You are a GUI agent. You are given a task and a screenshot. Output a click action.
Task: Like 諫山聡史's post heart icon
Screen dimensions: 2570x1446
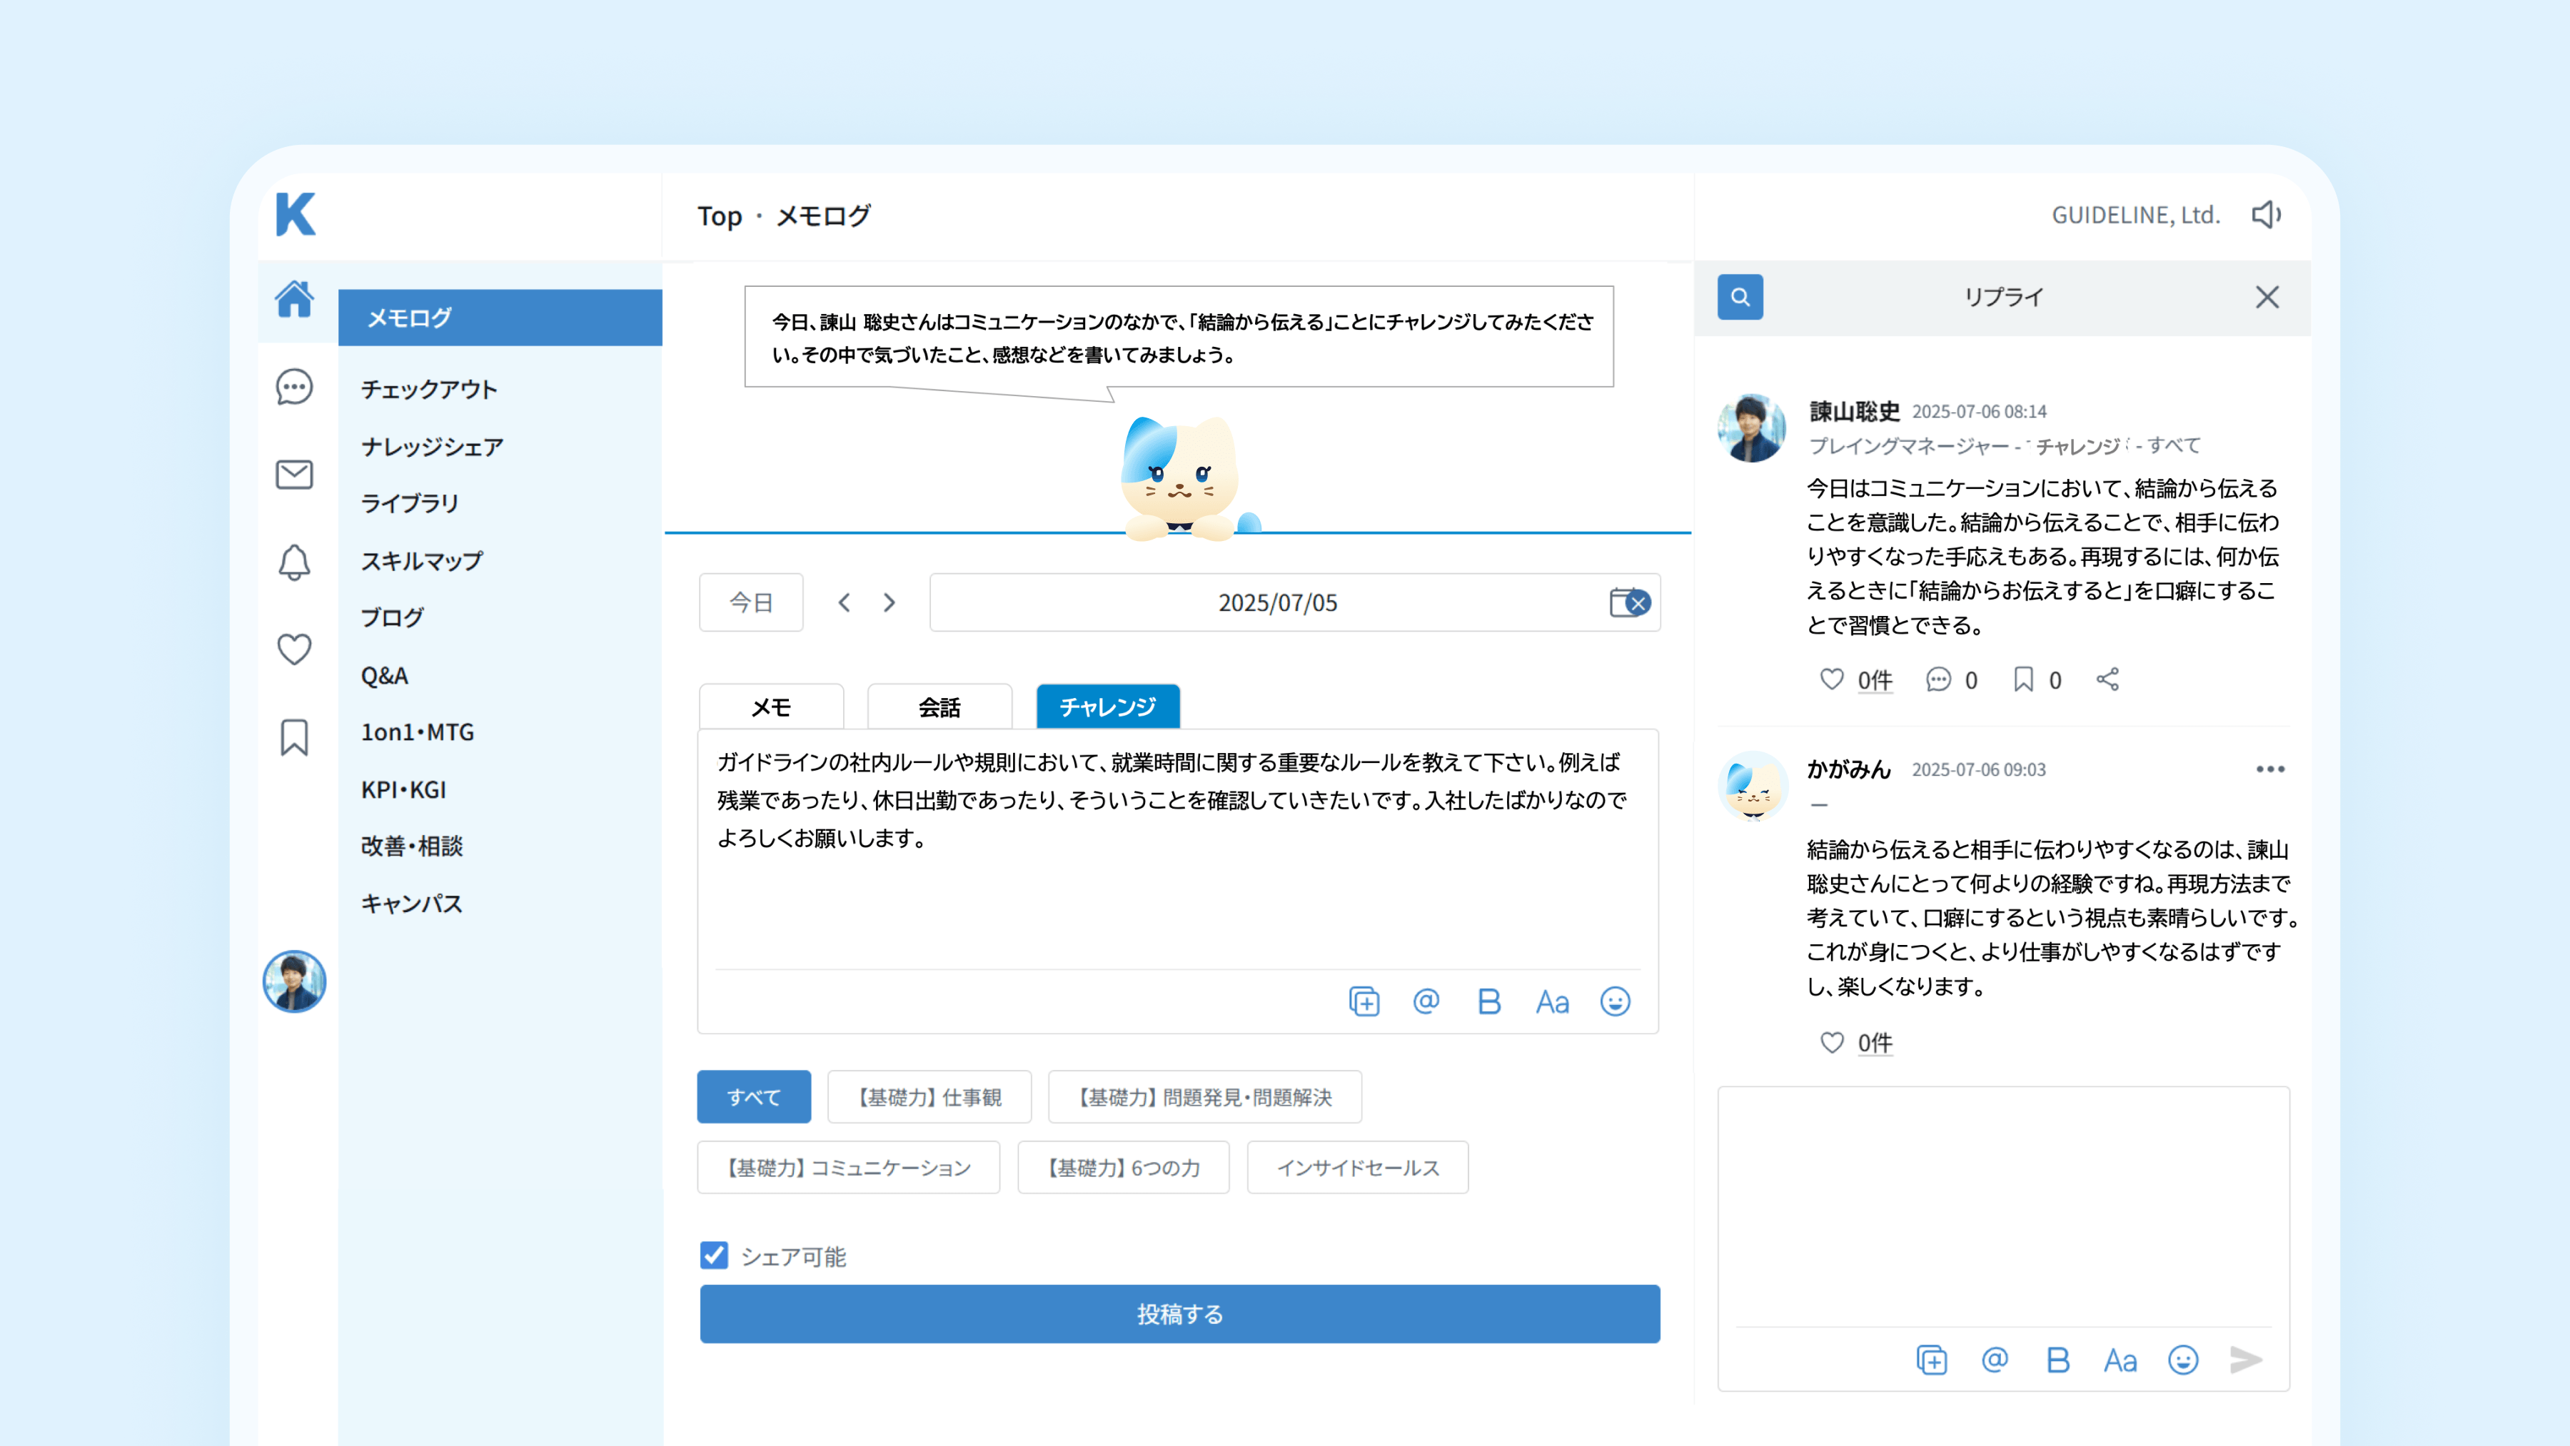click(1832, 679)
